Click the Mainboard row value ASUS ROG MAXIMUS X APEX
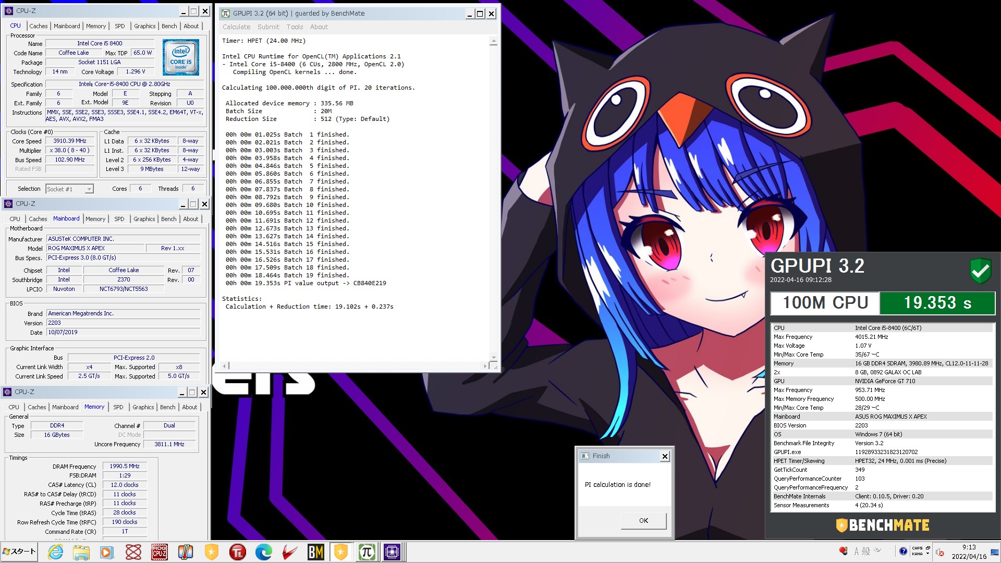The height and width of the screenshot is (563, 1001). point(890,417)
